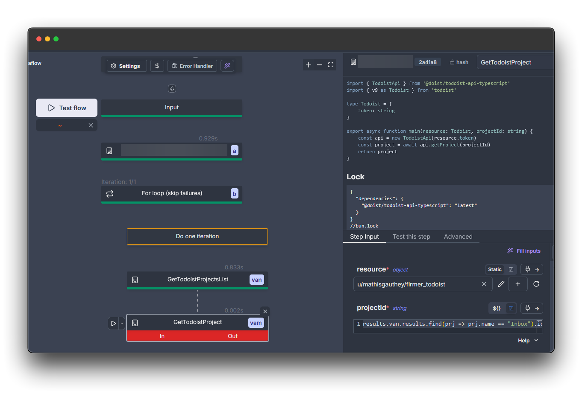Viewport: 582px width, 394px height.
Task: Open the dropdown next to step play button
Action: [122, 324]
